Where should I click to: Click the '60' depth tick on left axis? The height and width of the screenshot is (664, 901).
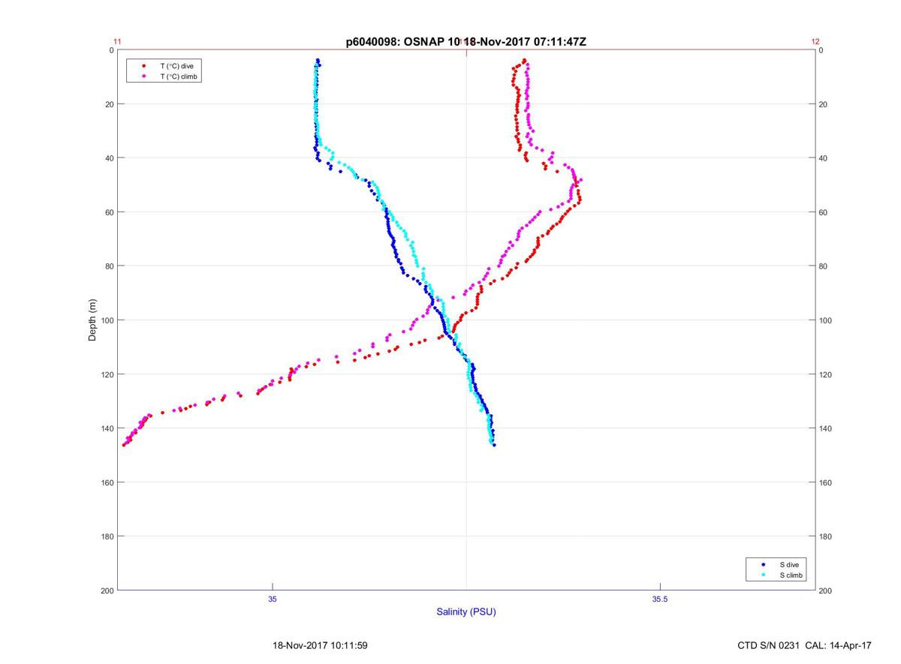(109, 212)
